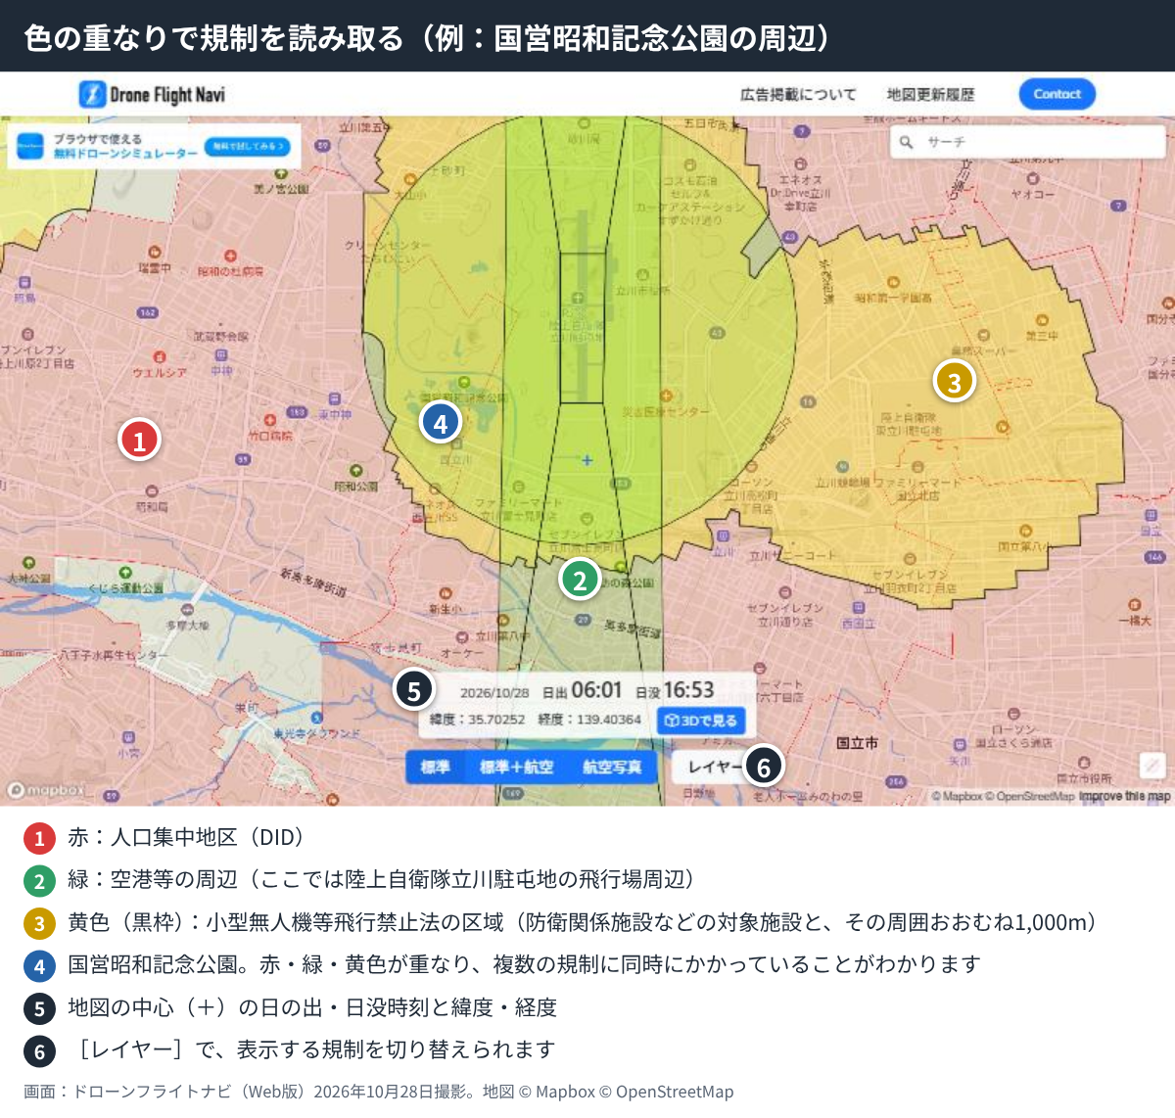Viewport: 1175px width, 1118px height.
Task: Click the blue Contact button
Action: (1057, 94)
